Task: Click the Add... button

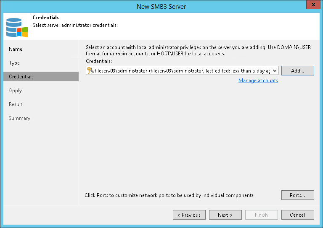Action: pos(298,70)
